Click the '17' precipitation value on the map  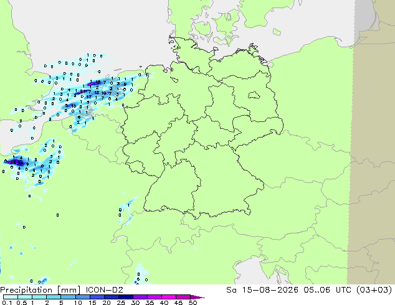tap(89, 96)
